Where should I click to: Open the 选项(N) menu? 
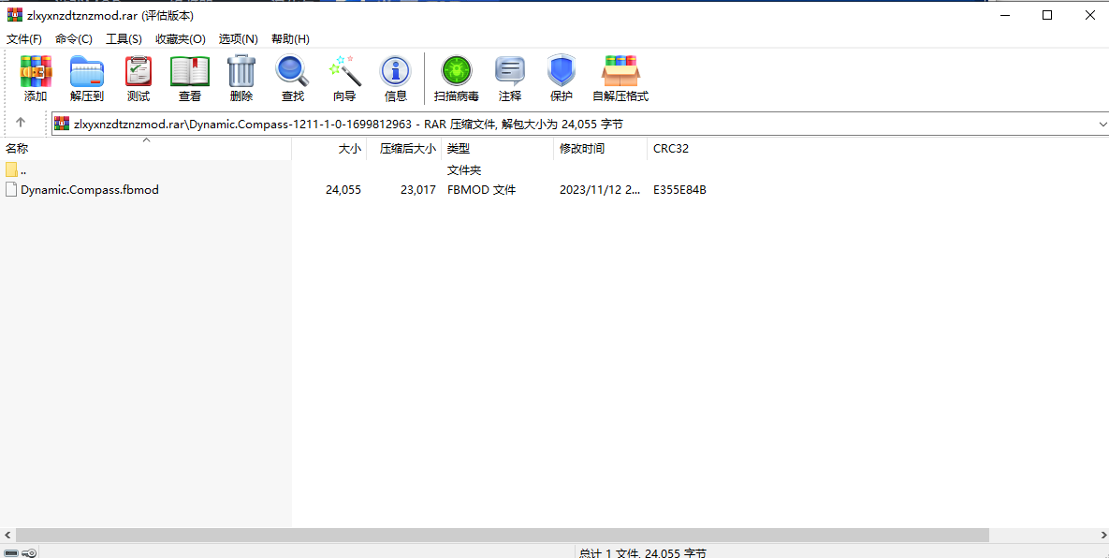[238, 39]
